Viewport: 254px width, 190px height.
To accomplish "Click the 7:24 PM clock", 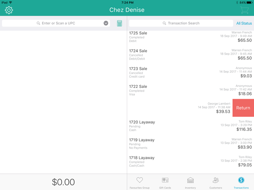I will click(x=127, y=3).
